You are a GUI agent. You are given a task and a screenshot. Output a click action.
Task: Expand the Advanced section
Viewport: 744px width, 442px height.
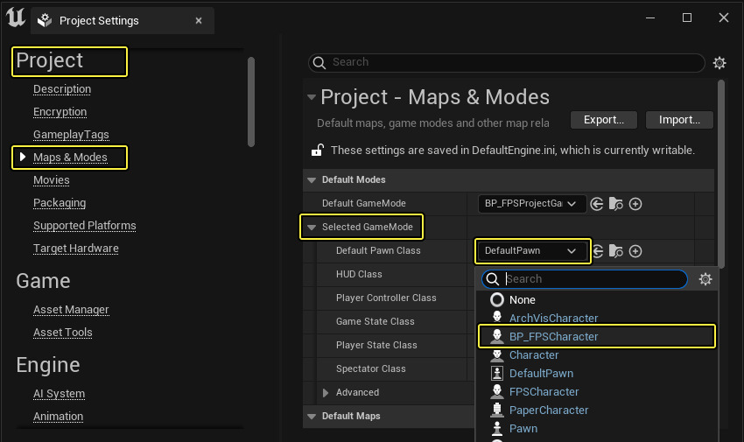pyautogui.click(x=326, y=393)
